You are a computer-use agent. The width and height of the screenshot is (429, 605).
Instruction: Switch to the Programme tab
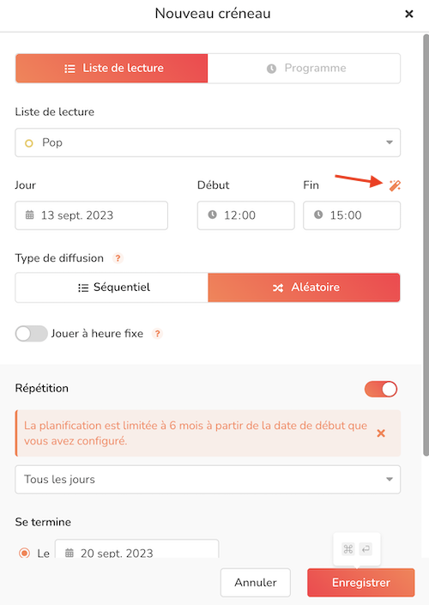[x=304, y=69]
